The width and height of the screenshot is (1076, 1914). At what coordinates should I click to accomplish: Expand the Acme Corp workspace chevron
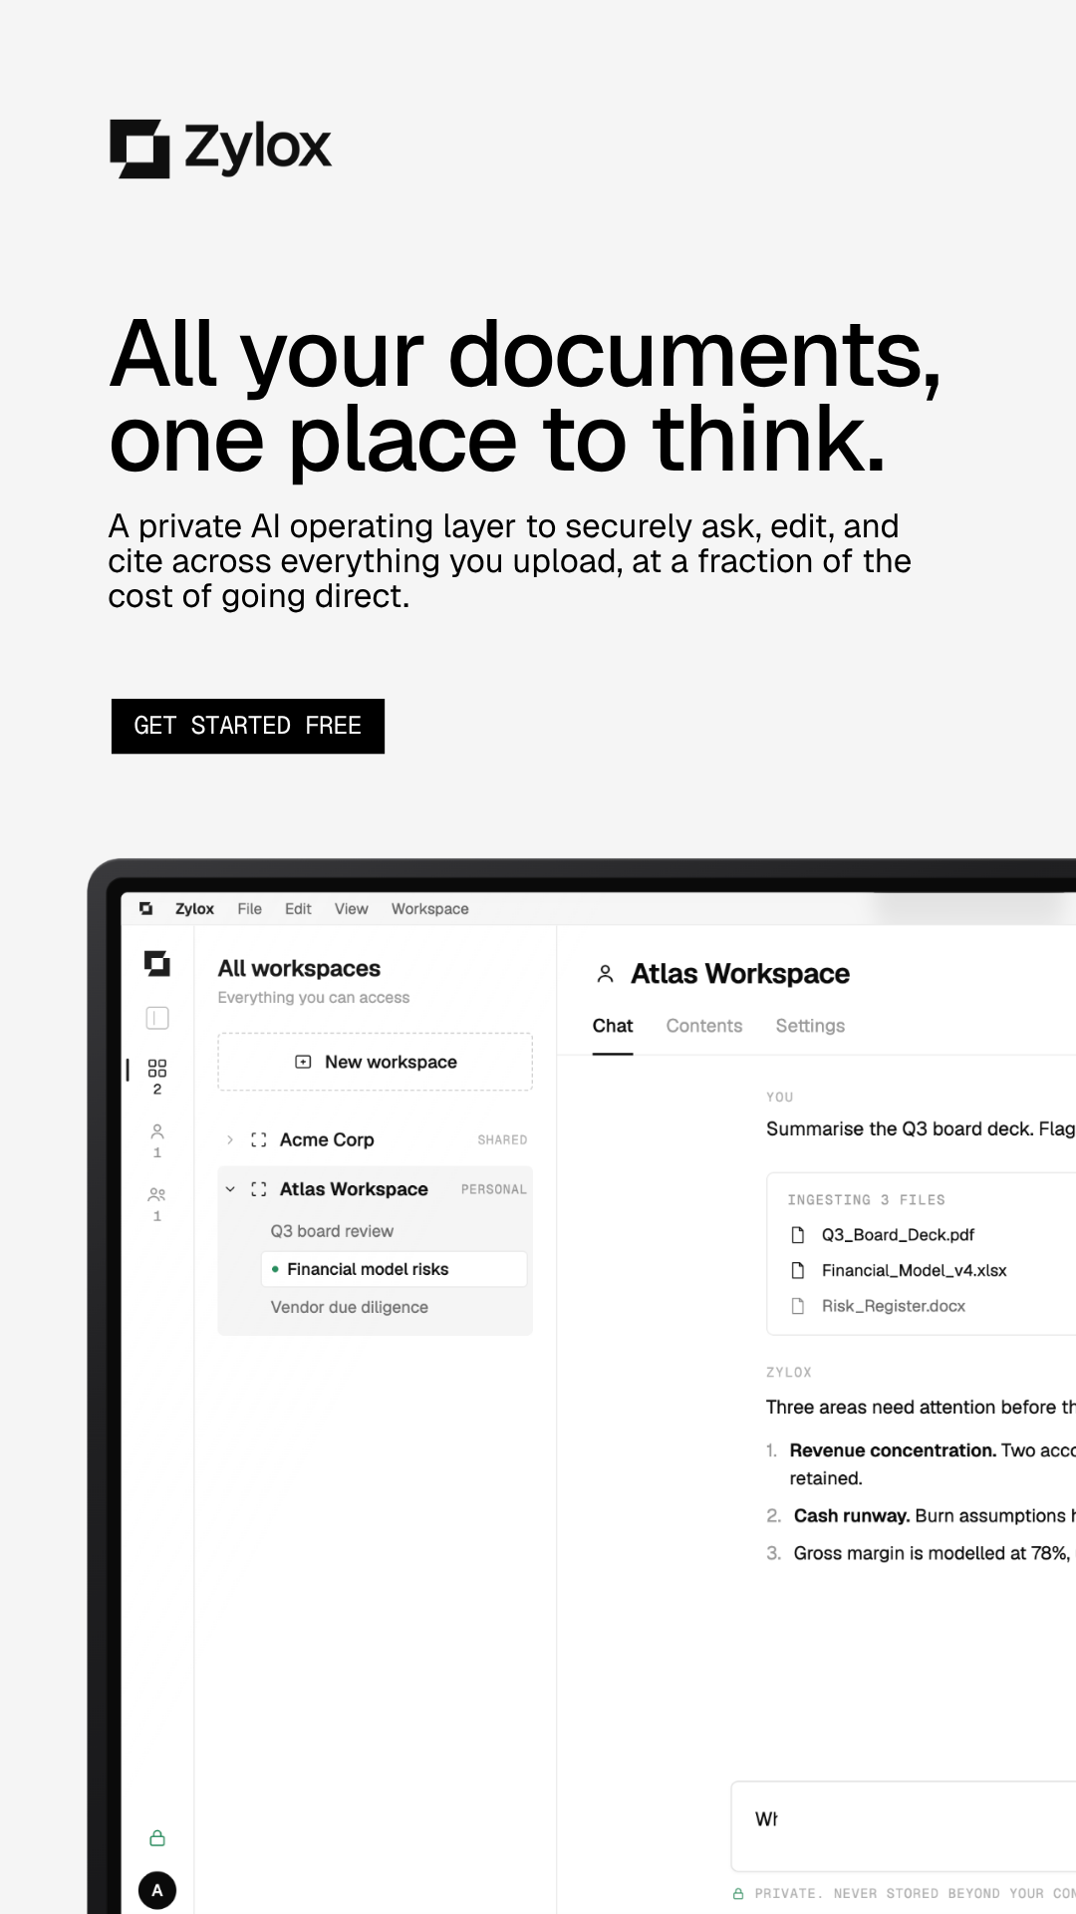coord(230,1139)
